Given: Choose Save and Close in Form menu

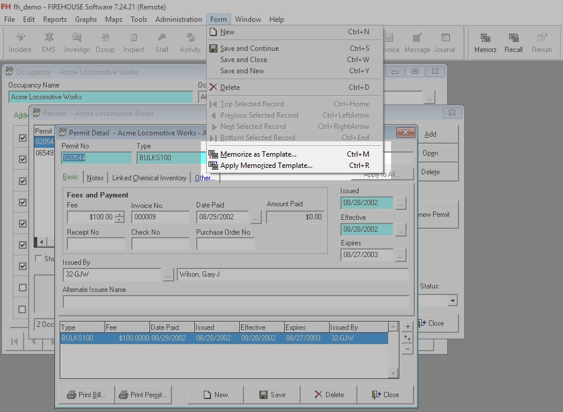Looking at the screenshot, I should [295, 60].
